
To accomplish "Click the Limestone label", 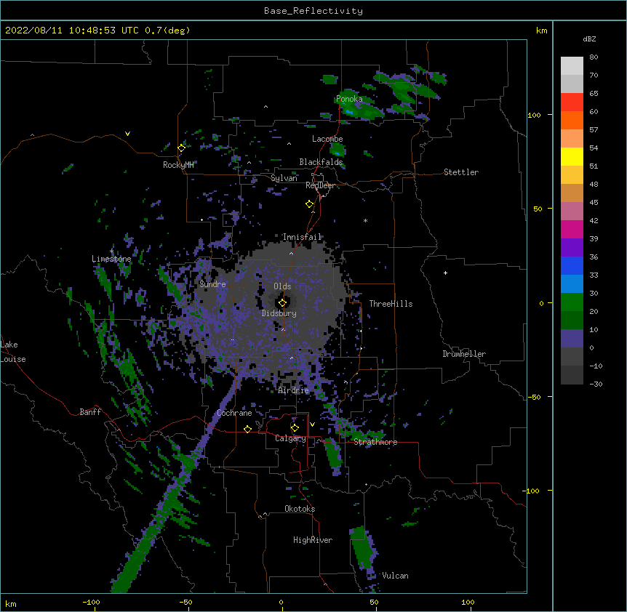I will click(111, 259).
